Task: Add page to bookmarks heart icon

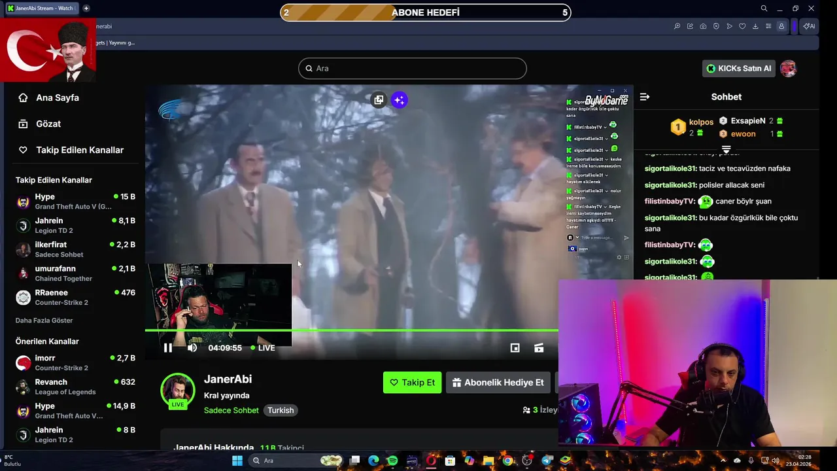Action: [742, 26]
